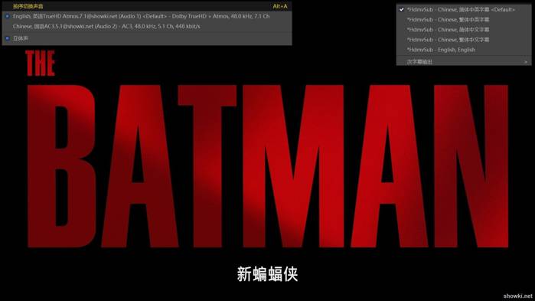Switch subtitles to HdmvSub English
This screenshot has width=535, height=301.
pyautogui.click(x=464, y=50)
